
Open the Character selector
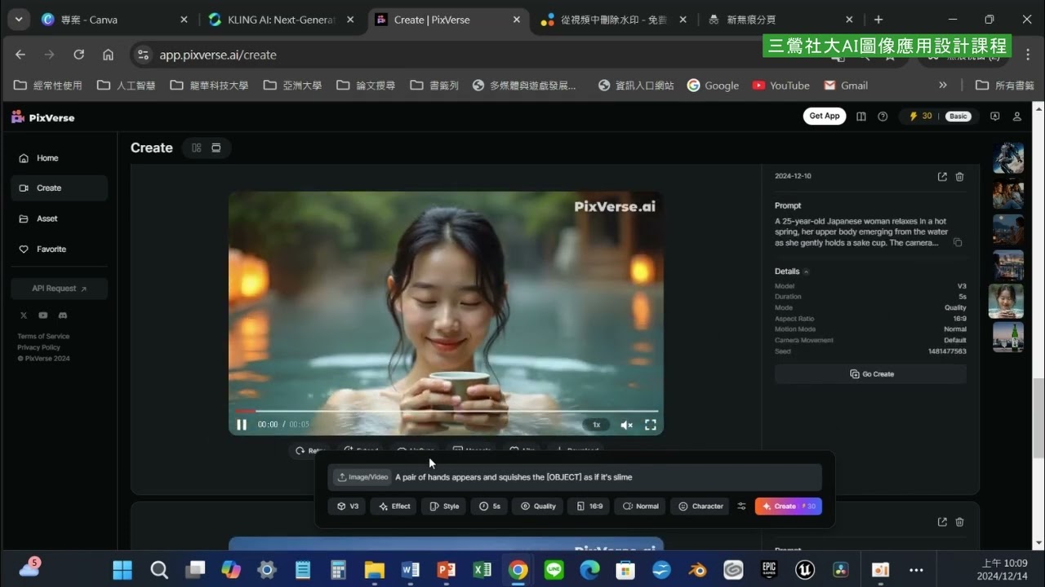coord(700,506)
